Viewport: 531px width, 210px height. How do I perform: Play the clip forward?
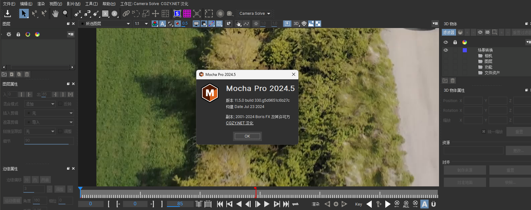(x=267, y=204)
